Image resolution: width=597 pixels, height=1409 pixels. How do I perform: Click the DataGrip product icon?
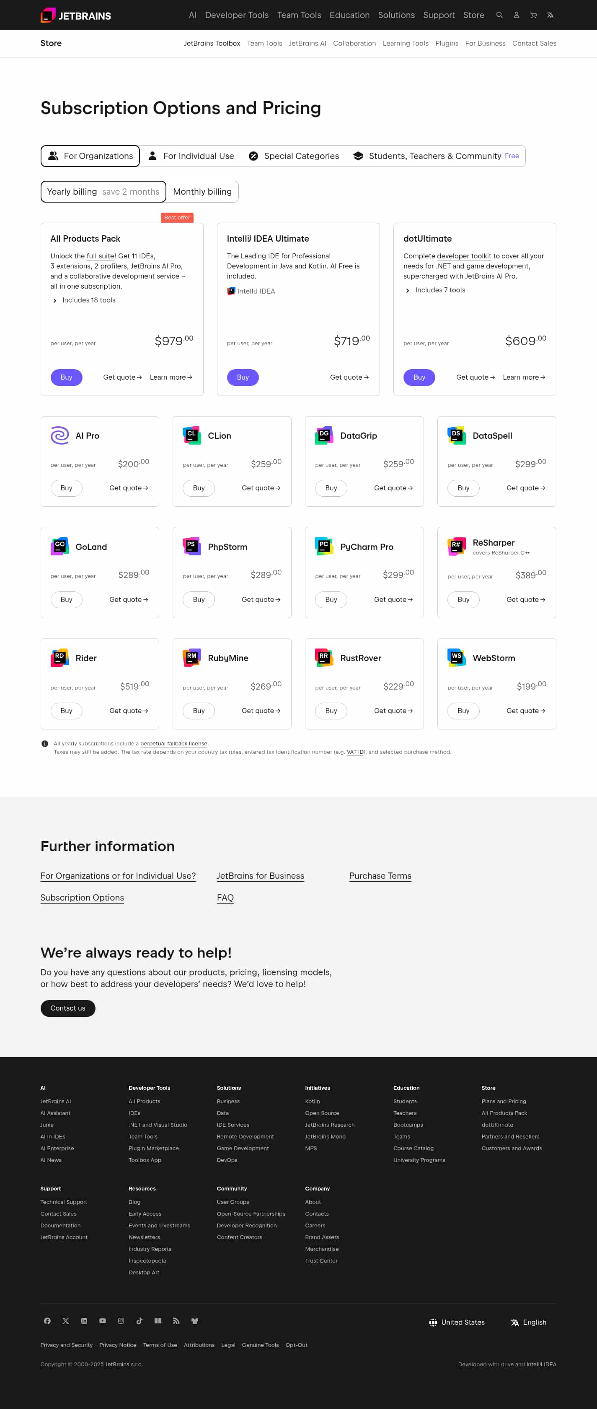click(324, 435)
